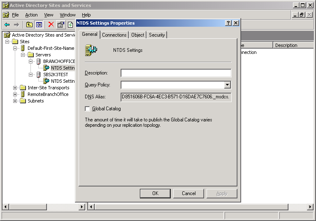
Task: Click the tree pane scrollbar left arrow
Action: [5, 207]
